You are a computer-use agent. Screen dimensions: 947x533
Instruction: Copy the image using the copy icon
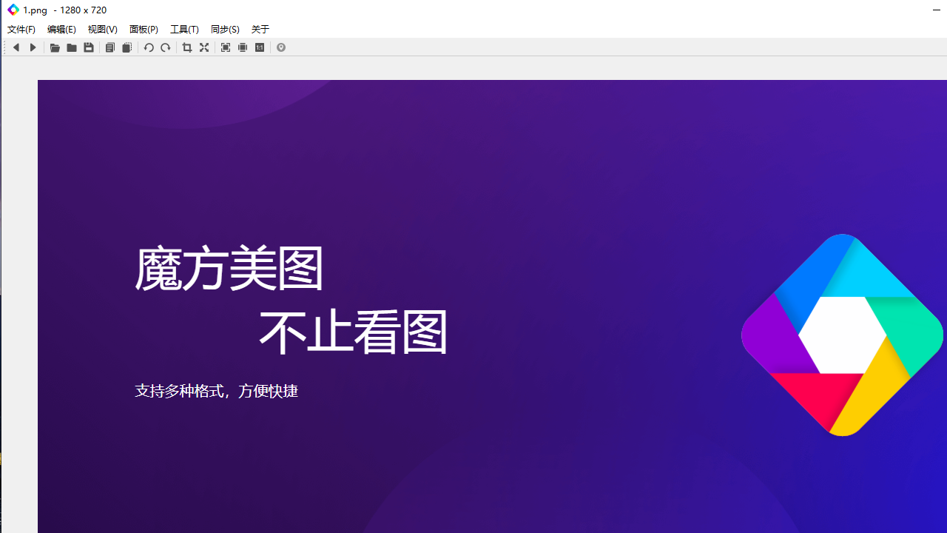click(x=109, y=47)
